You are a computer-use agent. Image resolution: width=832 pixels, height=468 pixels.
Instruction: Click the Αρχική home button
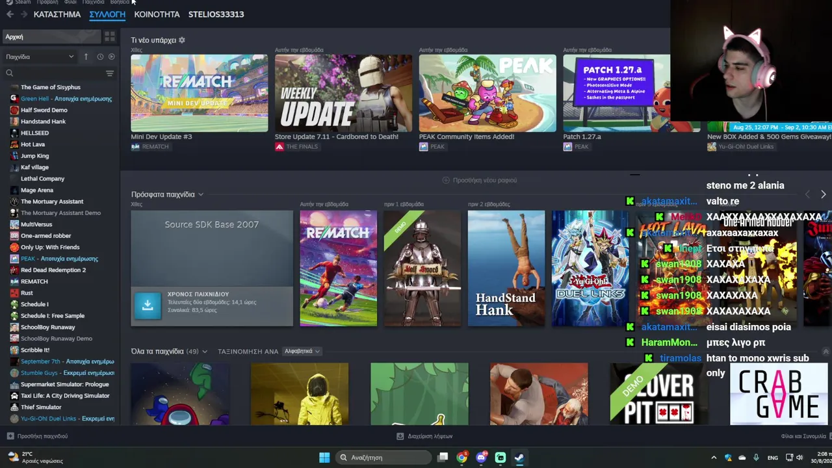tap(51, 37)
